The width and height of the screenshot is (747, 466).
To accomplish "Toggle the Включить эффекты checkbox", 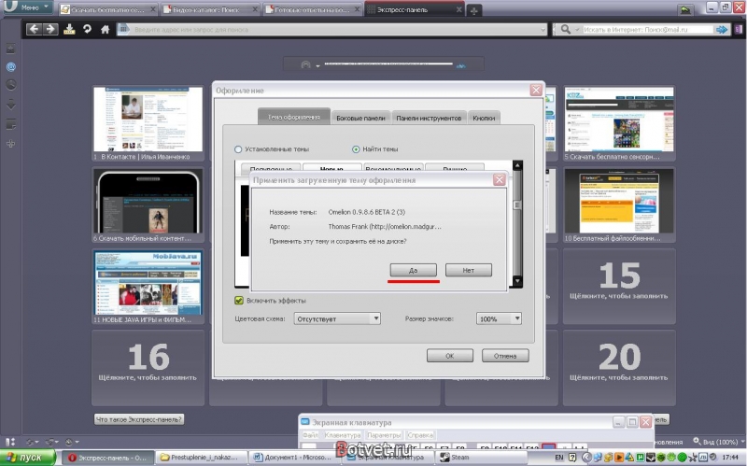I will tap(239, 300).
